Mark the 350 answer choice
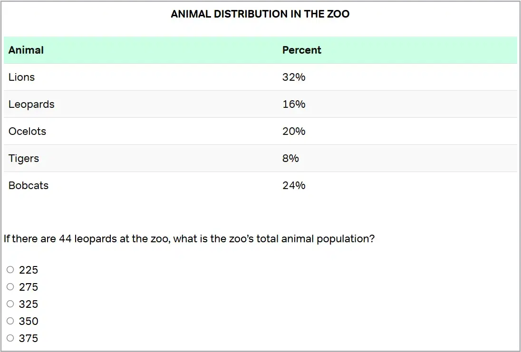 click(x=10, y=321)
